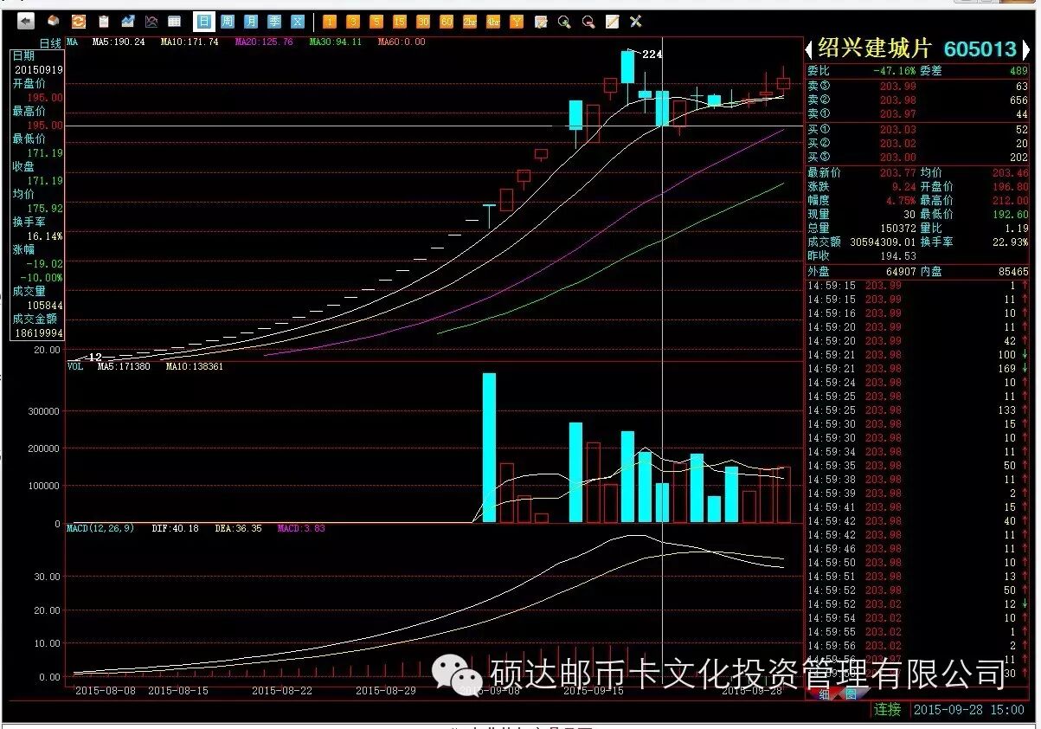This screenshot has height=729, width=1041.
Task: Select the 4hr chart button
Action: click(x=493, y=21)
